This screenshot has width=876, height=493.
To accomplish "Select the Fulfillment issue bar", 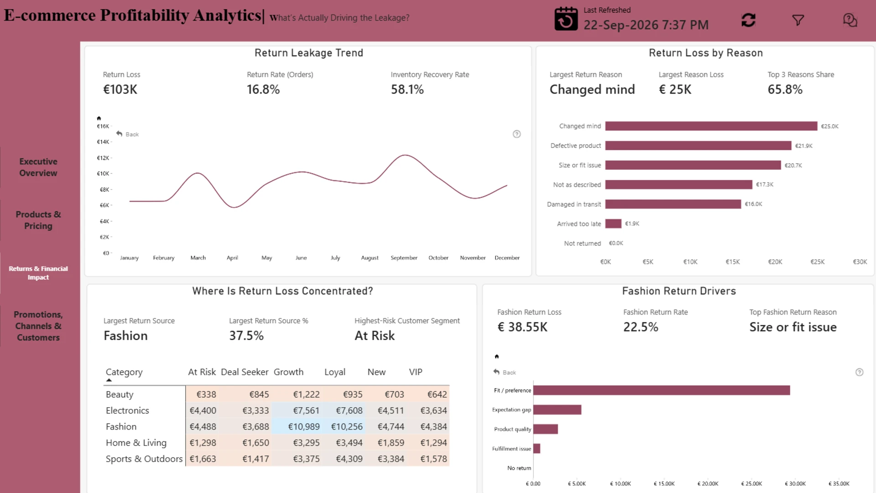I will click(537, 449).
